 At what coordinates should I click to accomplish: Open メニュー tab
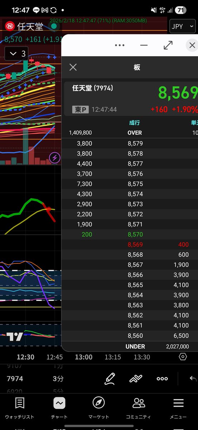[178, 408]
